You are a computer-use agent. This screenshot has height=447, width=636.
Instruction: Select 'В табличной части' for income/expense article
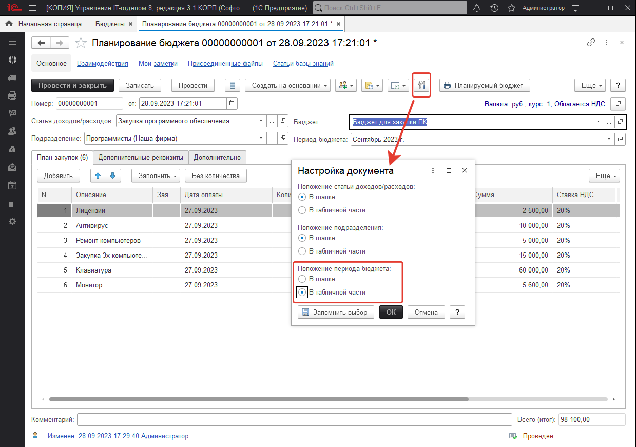tap(303, 210)
